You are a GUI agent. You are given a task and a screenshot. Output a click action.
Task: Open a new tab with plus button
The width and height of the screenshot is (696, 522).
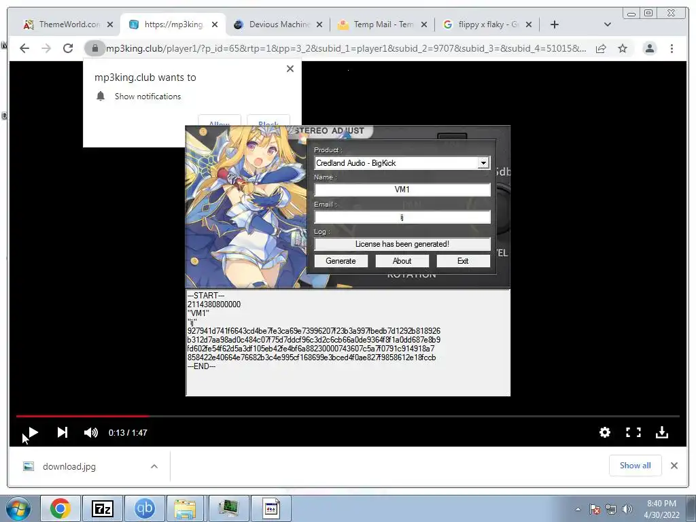pyautogui.click(x=555, y=25)
